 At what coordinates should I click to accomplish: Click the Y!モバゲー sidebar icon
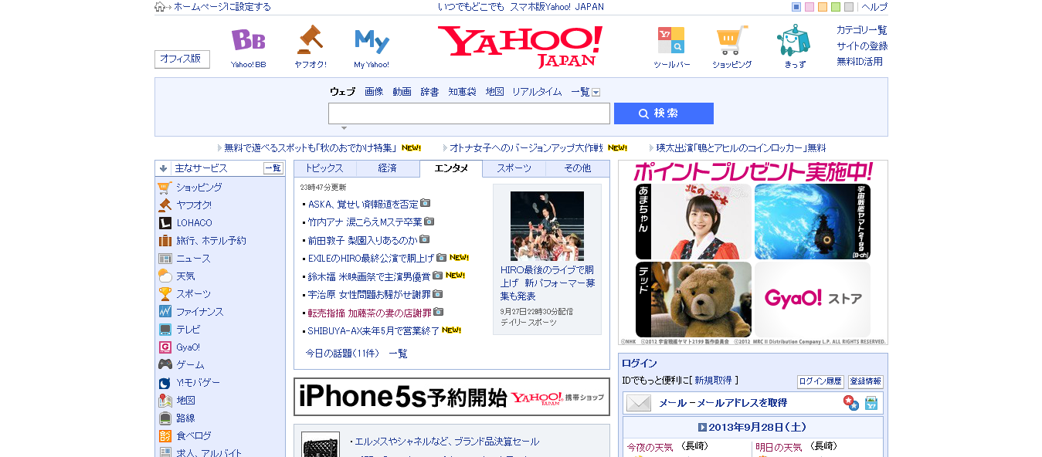click(x=165, y=382)
